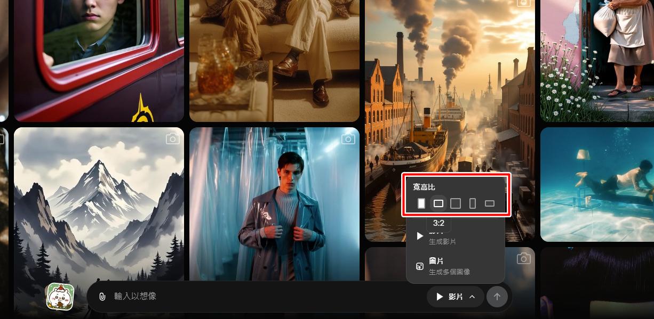
Task: Click camera icon on dark bottom thumbnail
Action: click(x=523, y=259)
